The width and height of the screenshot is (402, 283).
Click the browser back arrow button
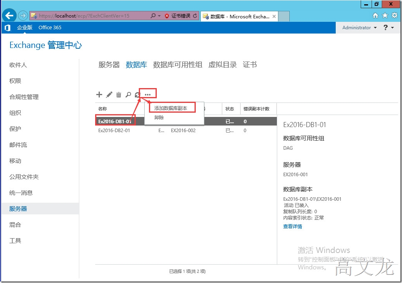click(9, 16)
